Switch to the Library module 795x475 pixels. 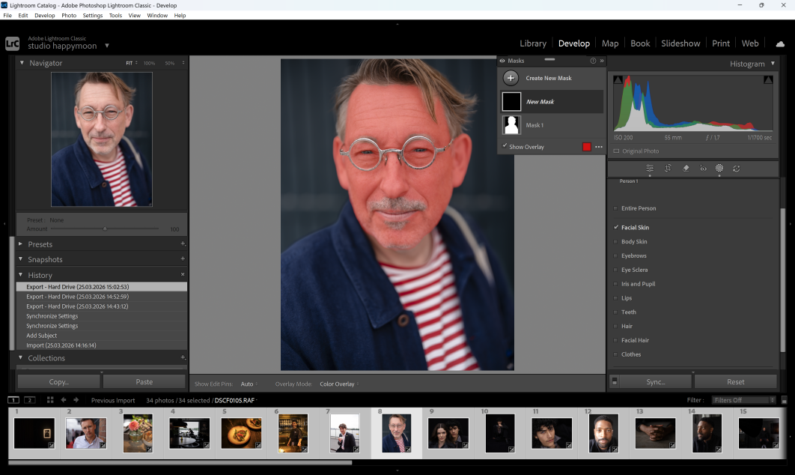coord(532,43)
